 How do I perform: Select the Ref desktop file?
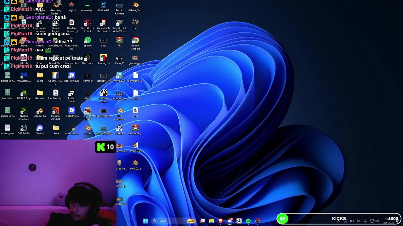coord(135,24)
